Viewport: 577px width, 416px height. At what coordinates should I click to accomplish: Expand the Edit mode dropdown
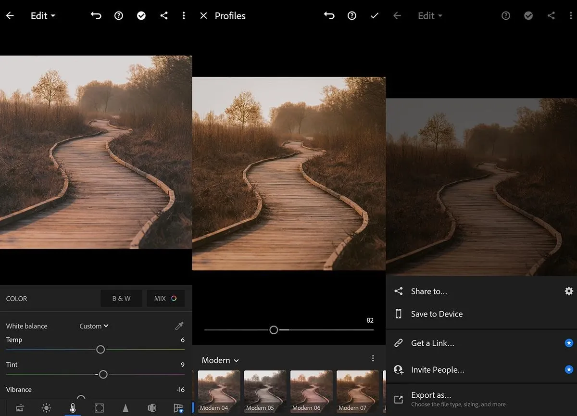coord(43,16)
